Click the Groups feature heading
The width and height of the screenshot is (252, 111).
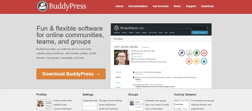click(x=133, y=95)
